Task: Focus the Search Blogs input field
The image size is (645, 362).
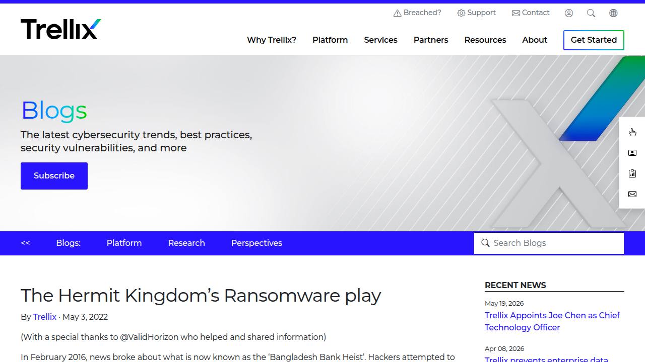Action: (x=549, y=243)
